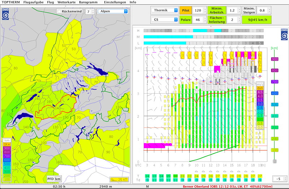Click the Minim. Steigen button

(249, 10)
